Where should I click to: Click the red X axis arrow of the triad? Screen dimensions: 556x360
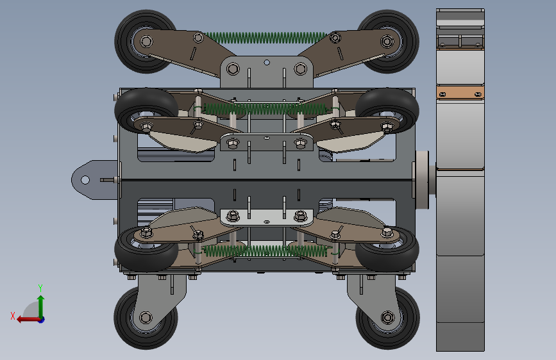click(28, 320)
